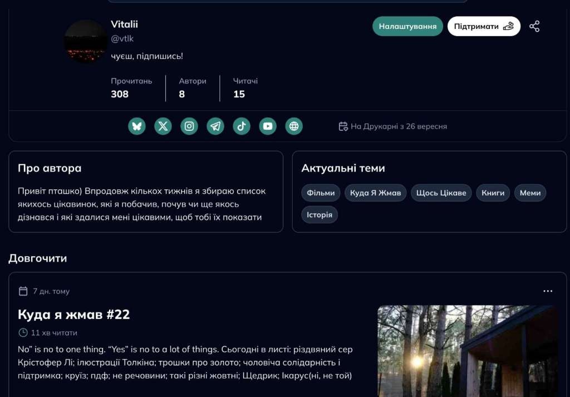Click the Підтримати support button
The width and height of the screenshot is (570, 397).
coord(483,26)
